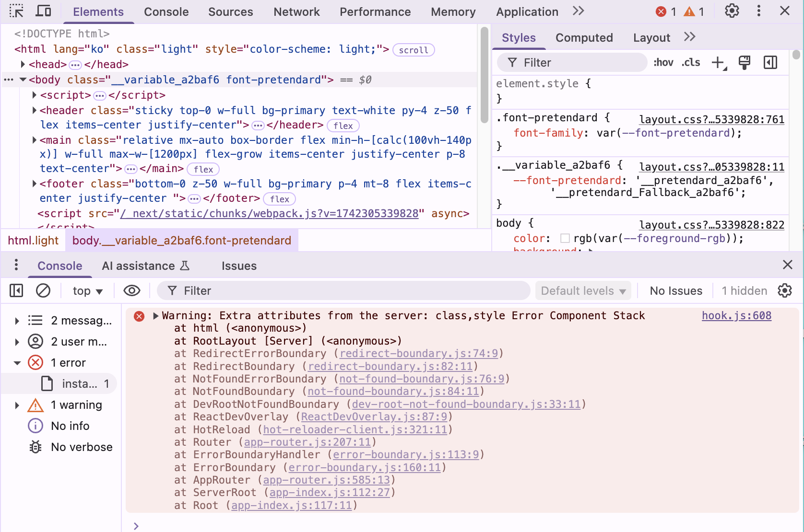Click the flex badge after header element
The width and height of the screenshot is (804, 532).
click(343, 126)
